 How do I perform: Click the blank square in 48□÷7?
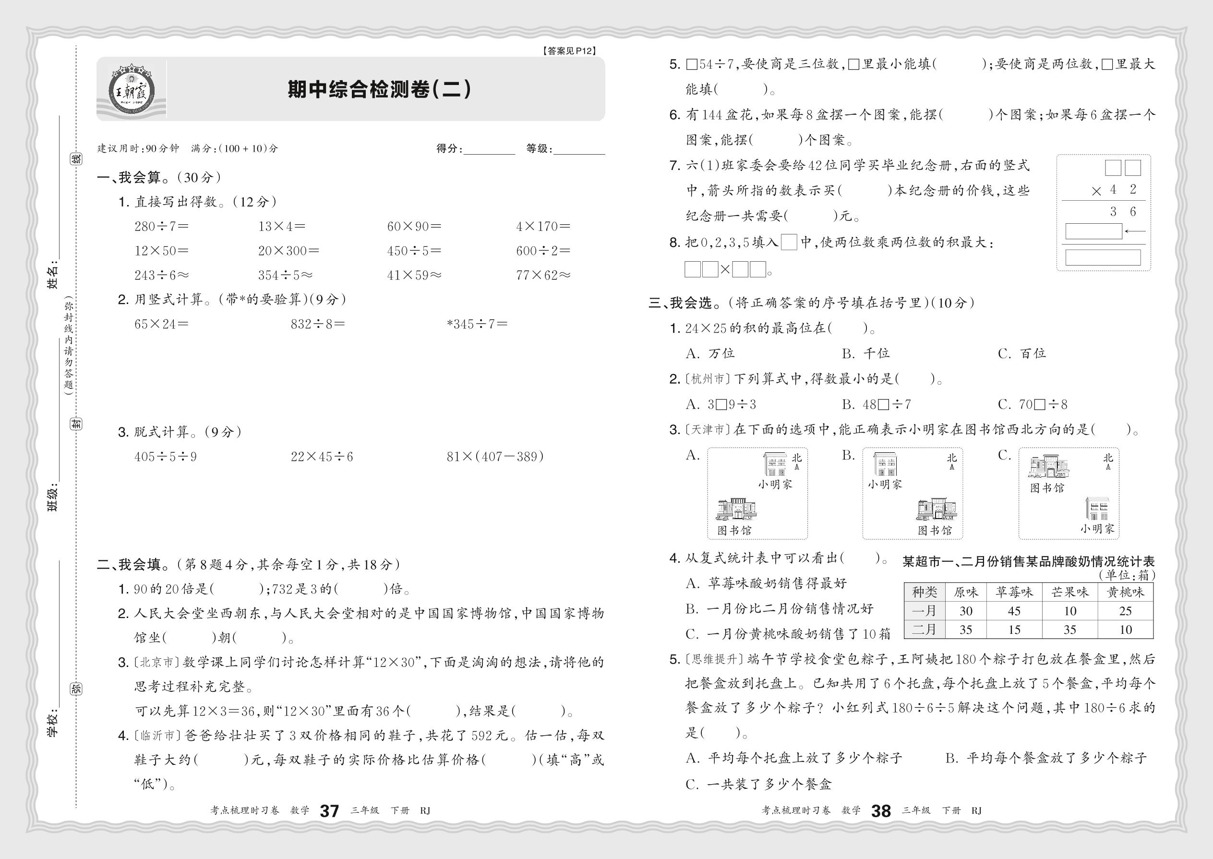(883, 405)
